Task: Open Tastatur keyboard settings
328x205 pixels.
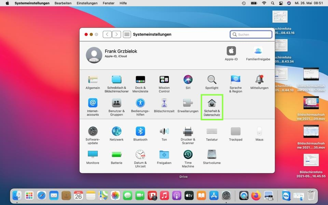Action: click(212, 134)
